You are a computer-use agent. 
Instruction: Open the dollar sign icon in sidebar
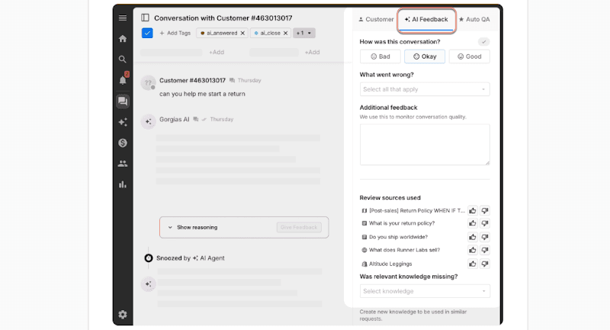123,143
